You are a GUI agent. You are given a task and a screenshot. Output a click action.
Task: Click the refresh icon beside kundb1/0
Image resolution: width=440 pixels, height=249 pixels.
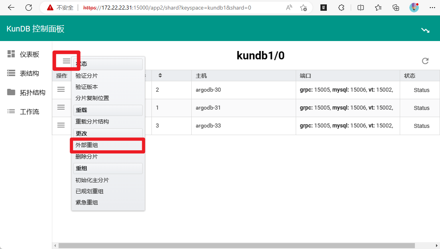pos(425,61)
